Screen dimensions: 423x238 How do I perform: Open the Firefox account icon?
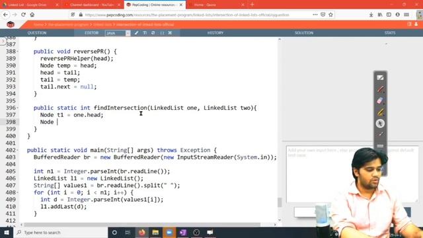398,15
